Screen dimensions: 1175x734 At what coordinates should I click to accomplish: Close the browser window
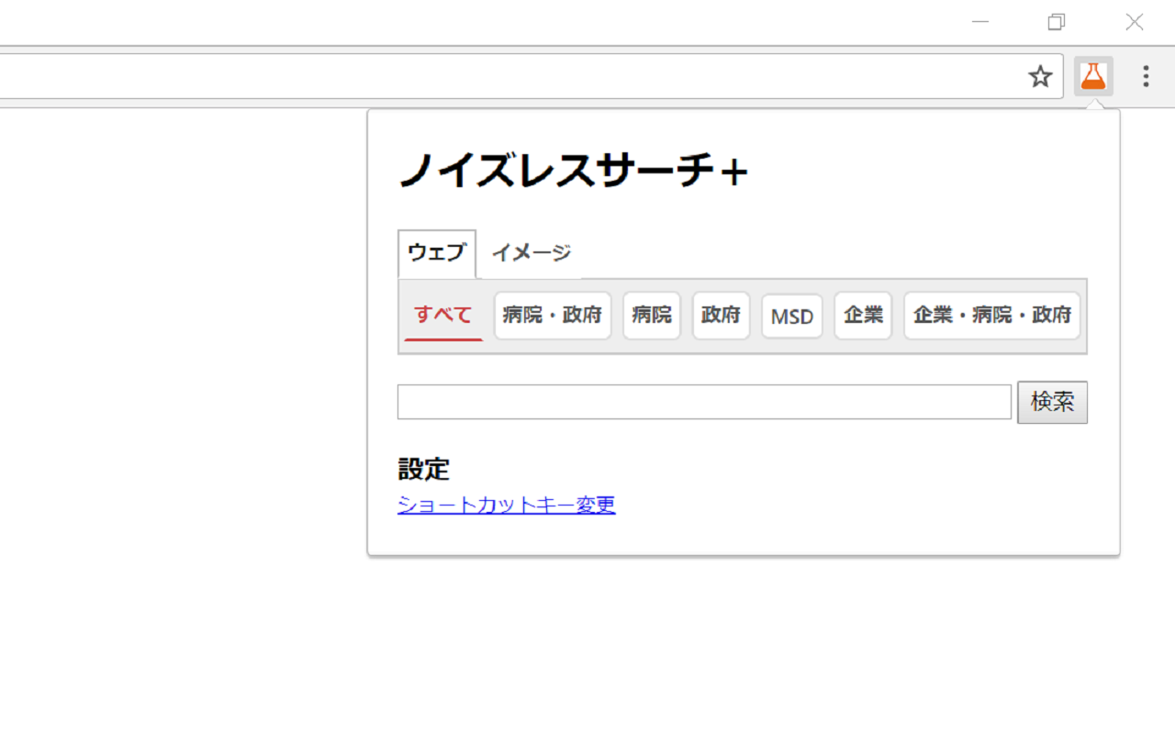coord(1135,22)
